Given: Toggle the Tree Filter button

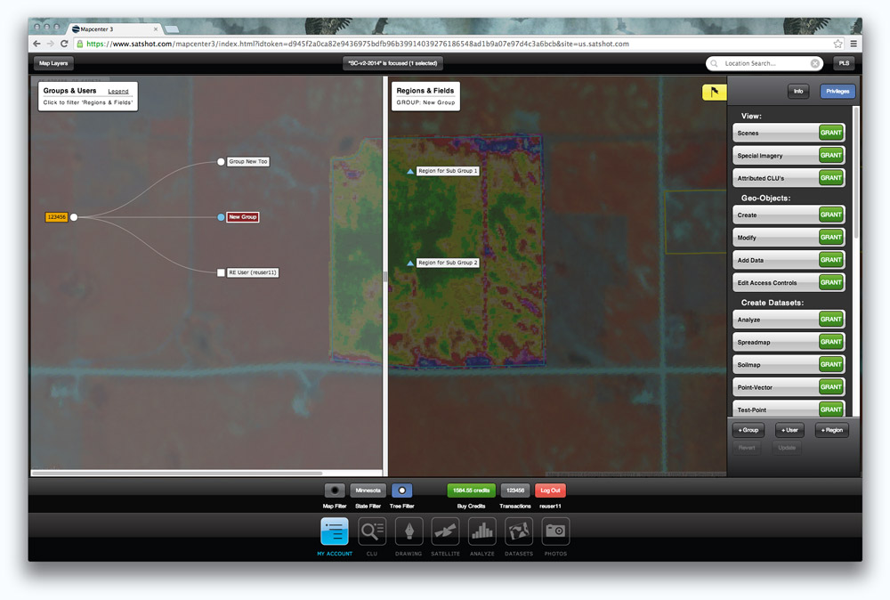Looking at the screenshot, I should coord(402,491).
